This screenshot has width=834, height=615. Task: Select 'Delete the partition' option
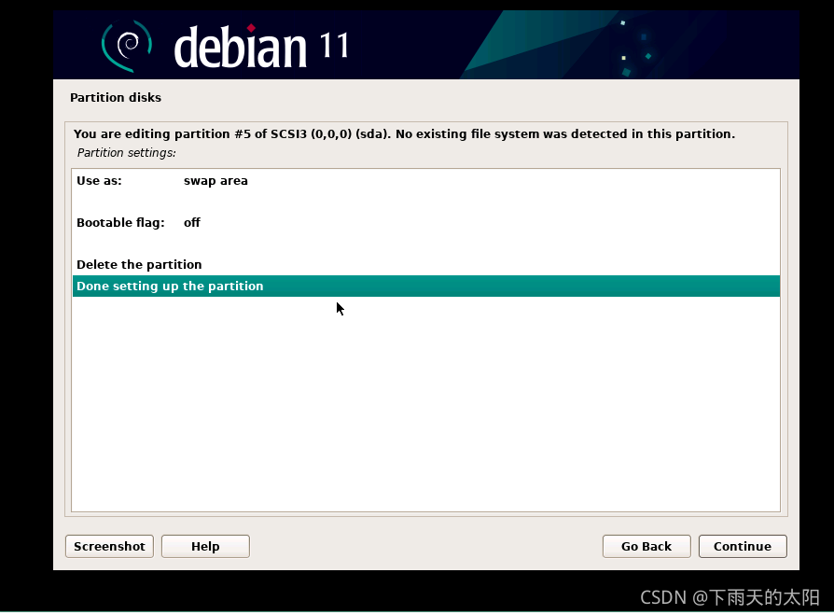138,264
